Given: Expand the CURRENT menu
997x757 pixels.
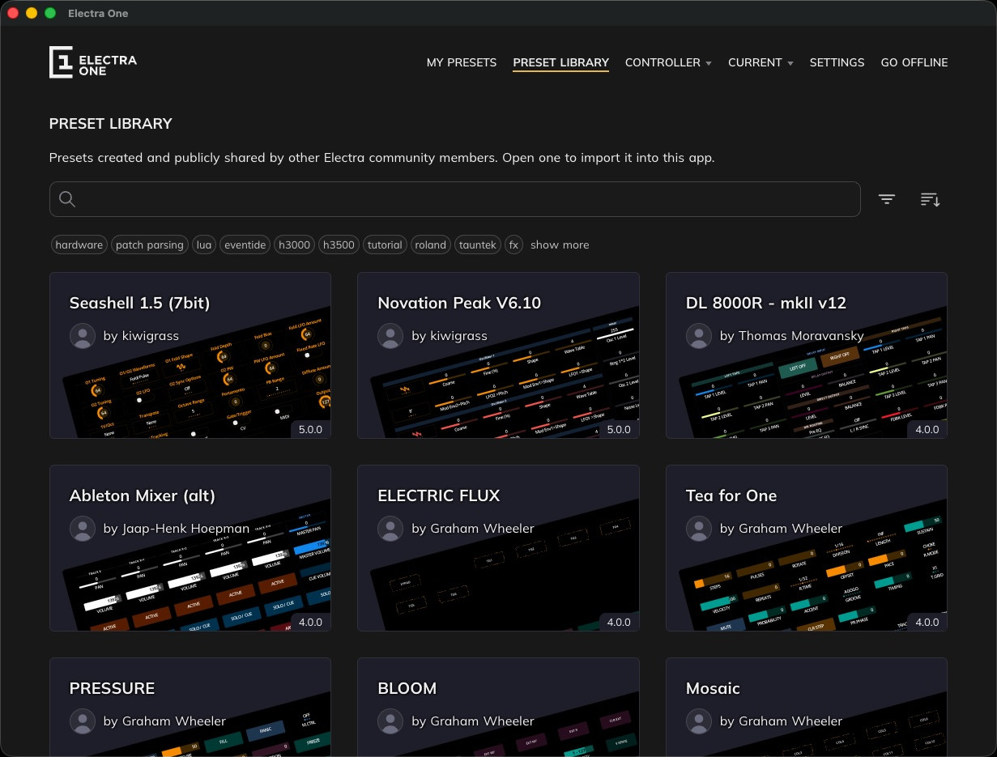Looking at the screenshot, I should pos(761,62).
